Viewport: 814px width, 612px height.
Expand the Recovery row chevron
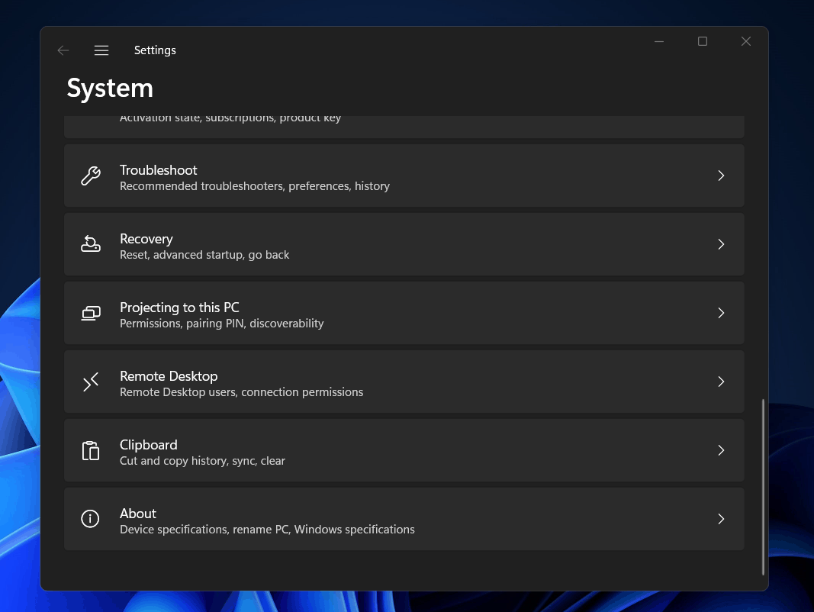pos(721,244)
